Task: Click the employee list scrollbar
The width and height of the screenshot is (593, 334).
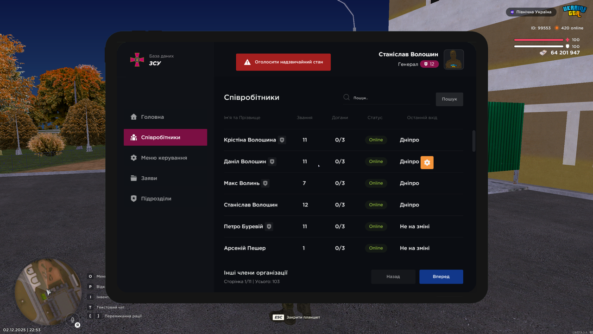Action: pos(473,141)
